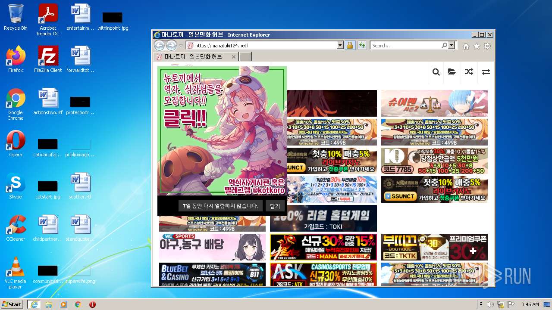552x310 pixels.
Task: Open a new blank tab
Action: (245, 56)
